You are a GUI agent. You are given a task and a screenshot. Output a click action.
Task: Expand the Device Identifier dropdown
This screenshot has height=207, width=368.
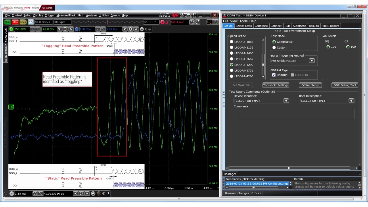point(286,101)
